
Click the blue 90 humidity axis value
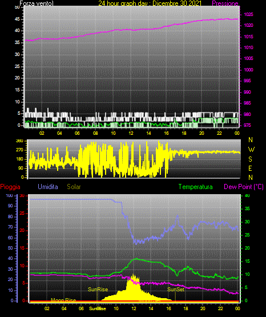pyautogui.click(x=10, y=206)
